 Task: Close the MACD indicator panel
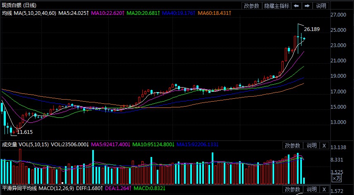[324, 190]
